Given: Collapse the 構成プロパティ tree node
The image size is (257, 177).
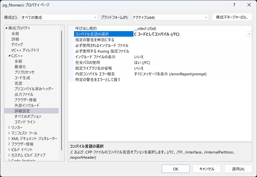Looking at the screenshot, I should (x=6, y=28).
